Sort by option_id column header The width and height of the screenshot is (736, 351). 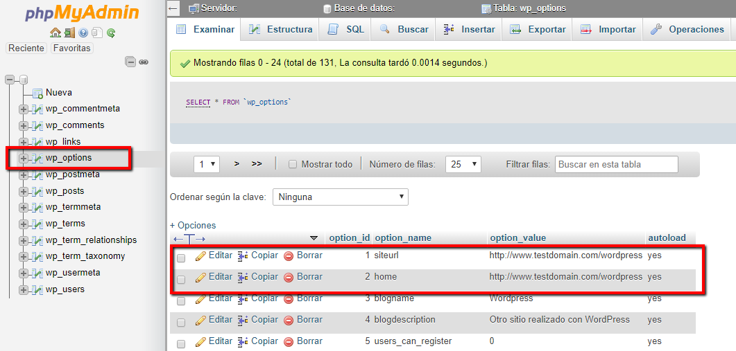[349, 238]
